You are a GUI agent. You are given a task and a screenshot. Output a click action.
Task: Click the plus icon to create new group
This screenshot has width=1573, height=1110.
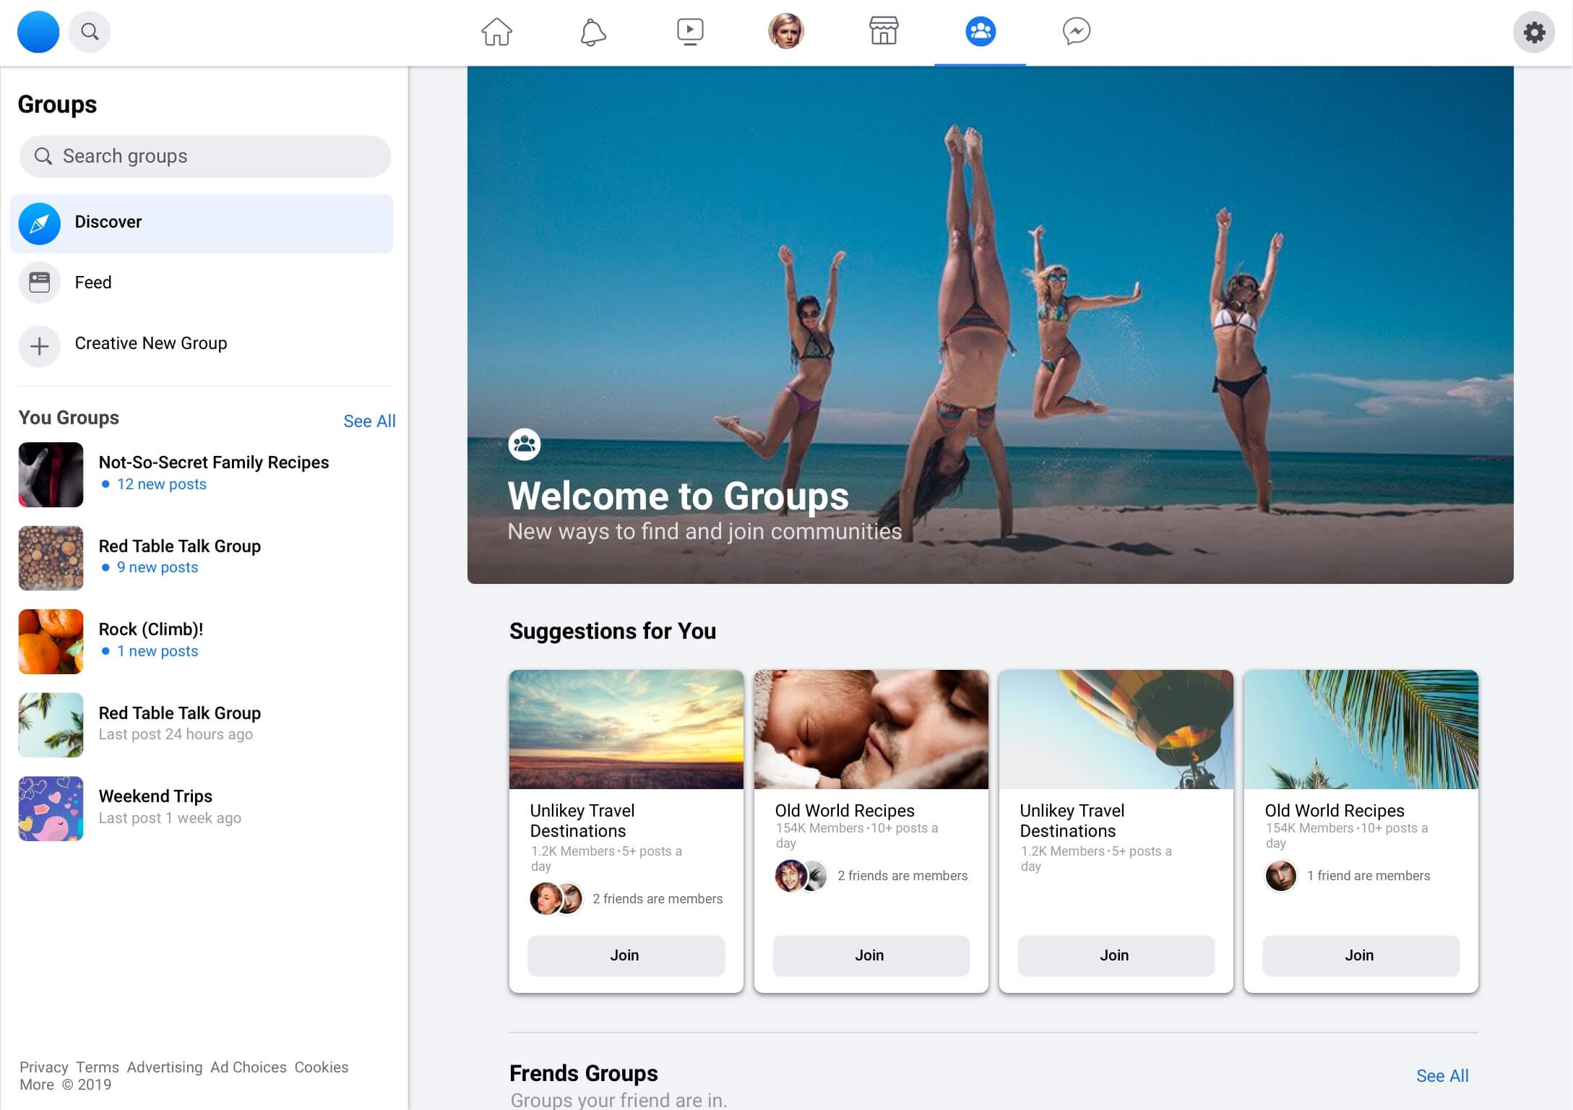(39, 346)
